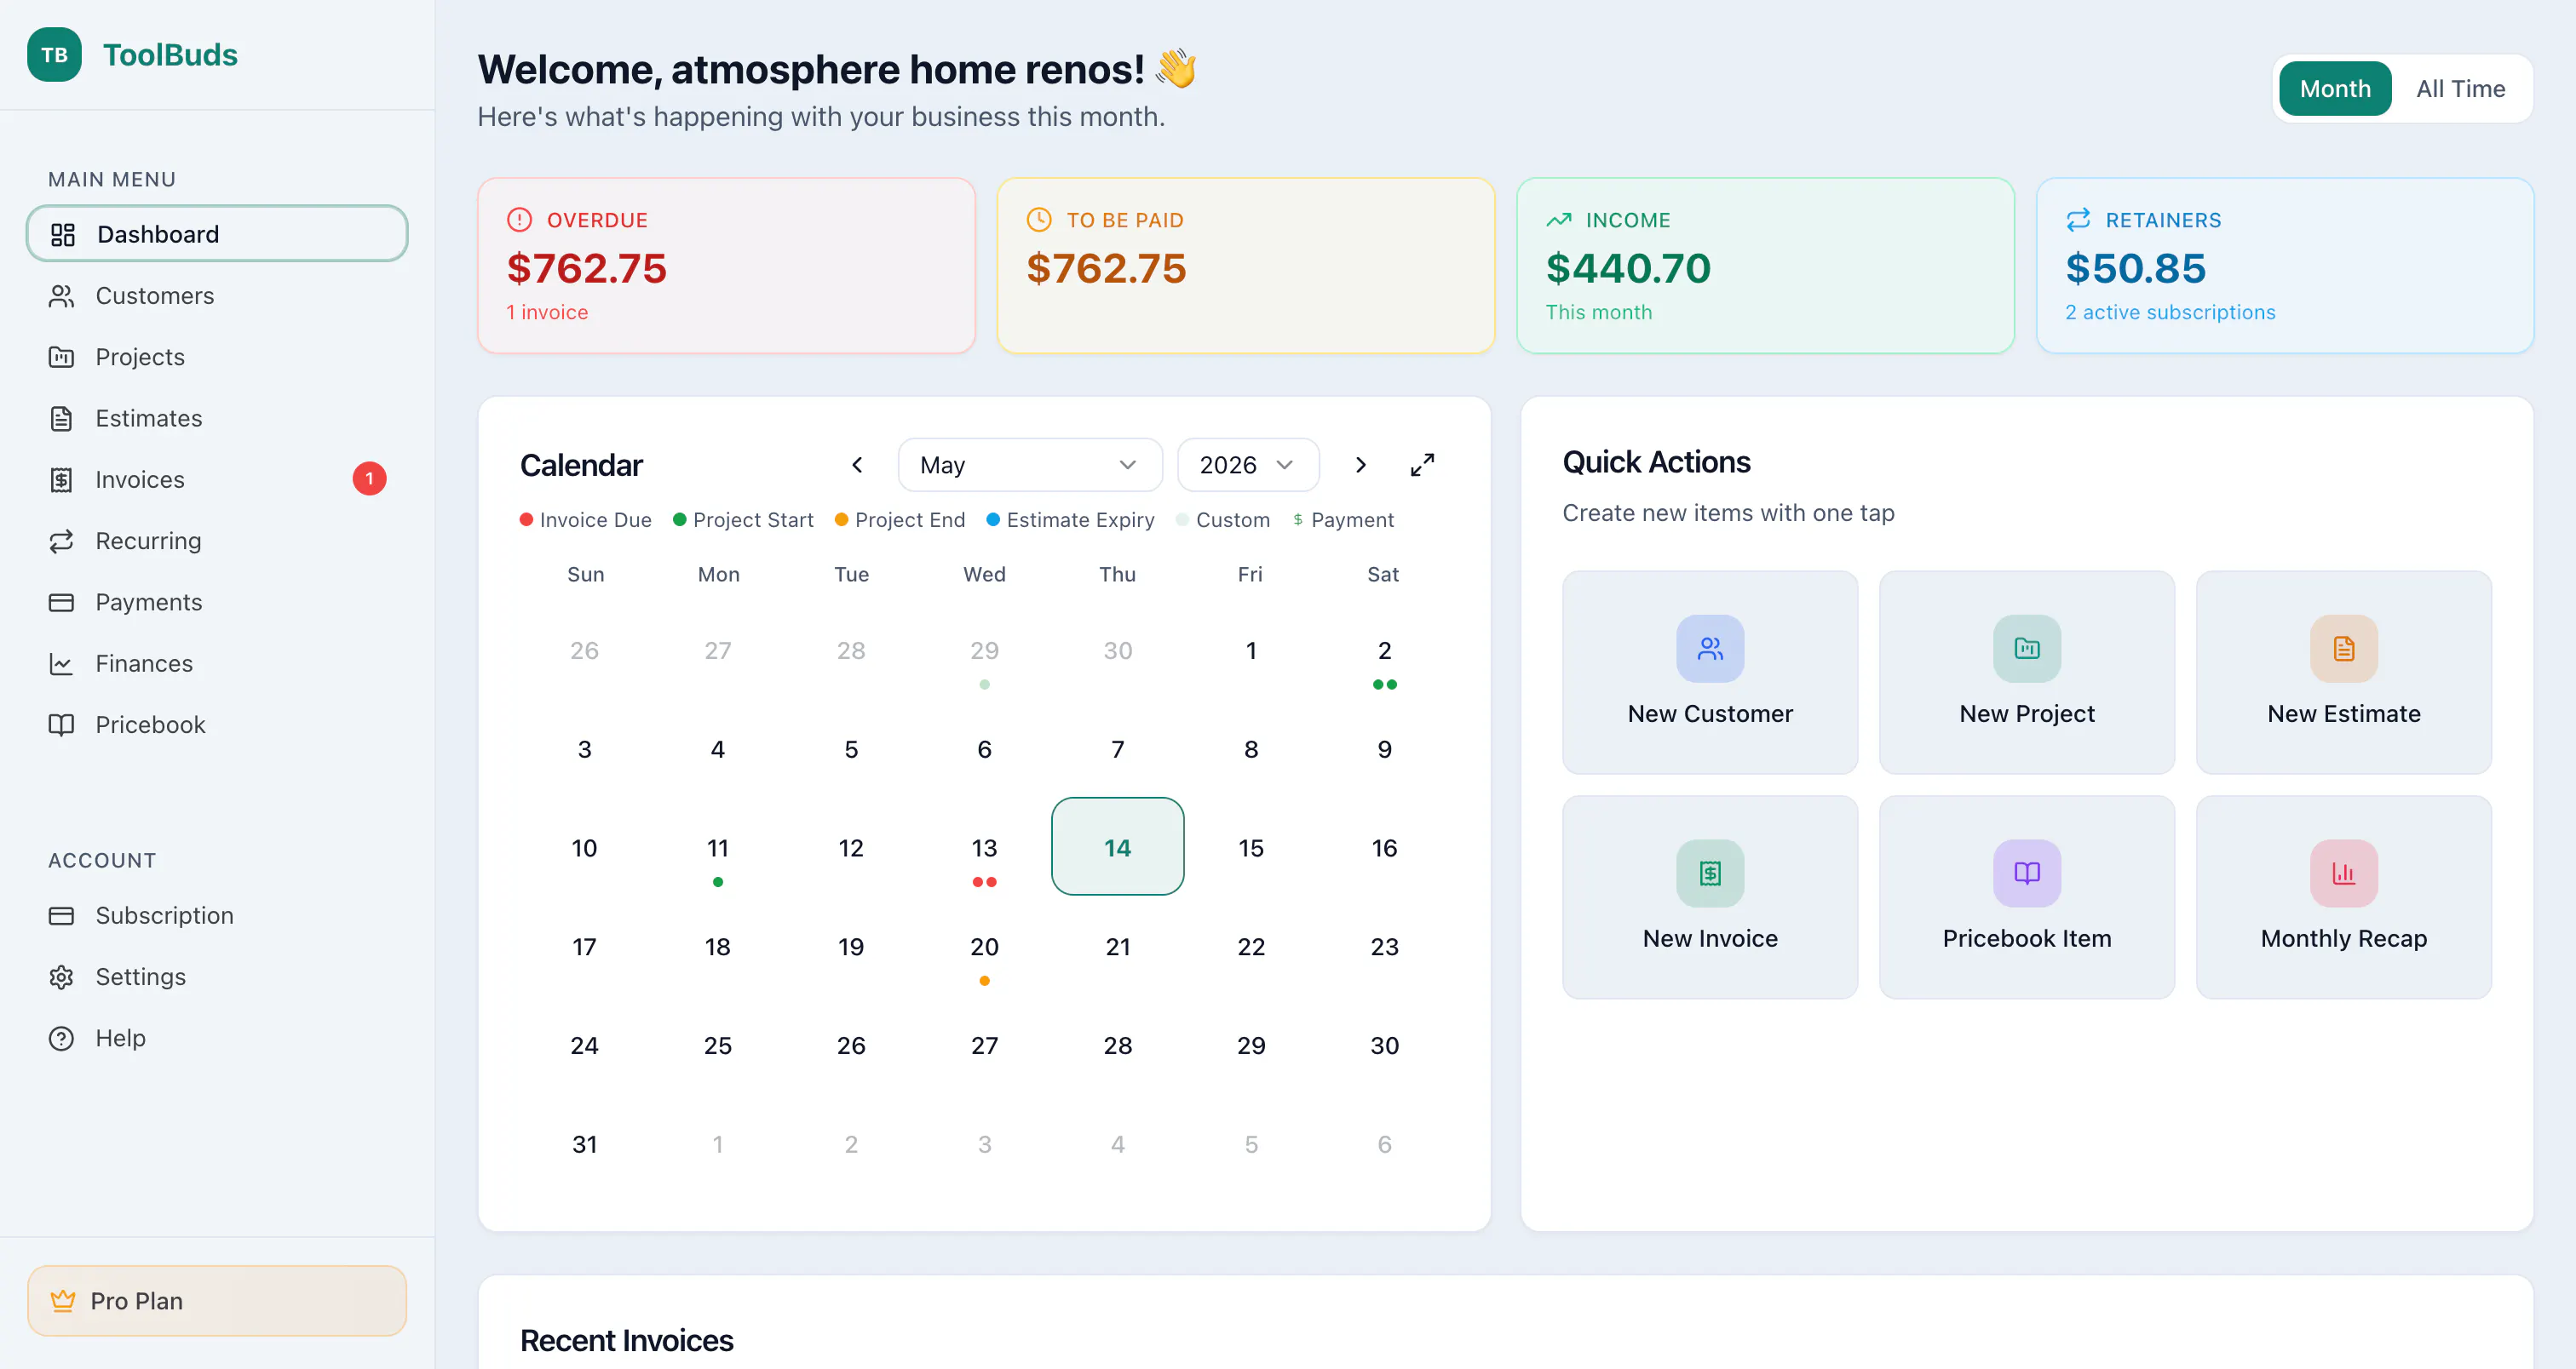
Task: Go to the previous month in the calendar
Action: coord(857,465)
